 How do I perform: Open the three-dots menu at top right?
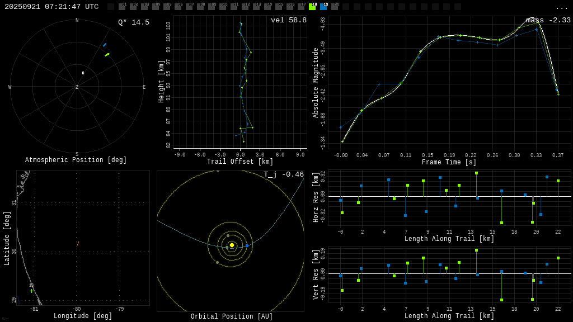561,7
